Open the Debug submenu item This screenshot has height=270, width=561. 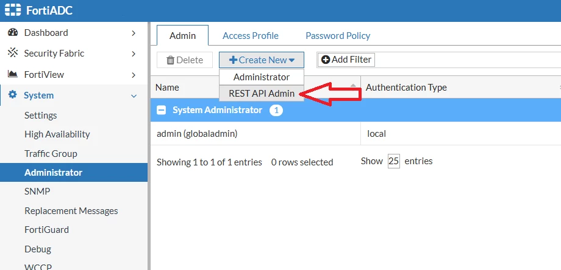38,249
